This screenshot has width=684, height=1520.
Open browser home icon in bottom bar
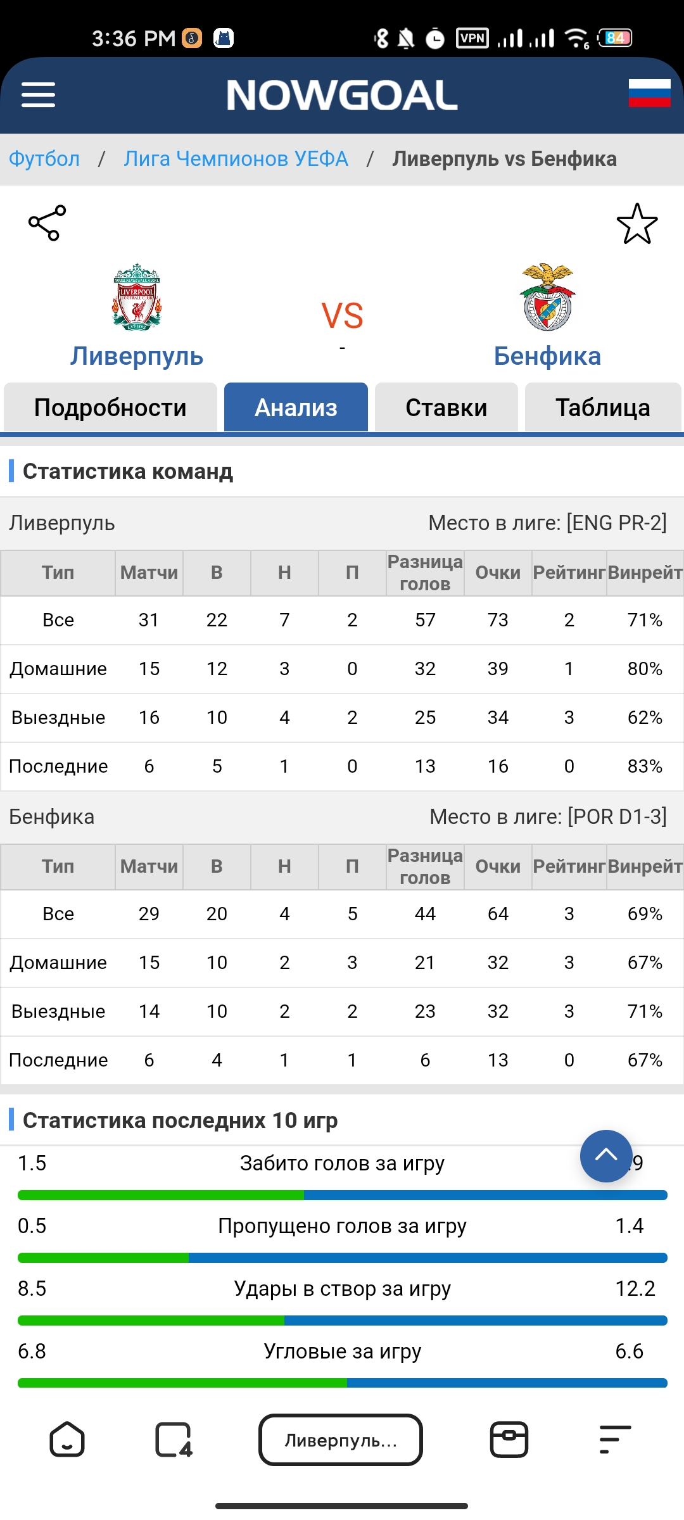point(67,1440)
